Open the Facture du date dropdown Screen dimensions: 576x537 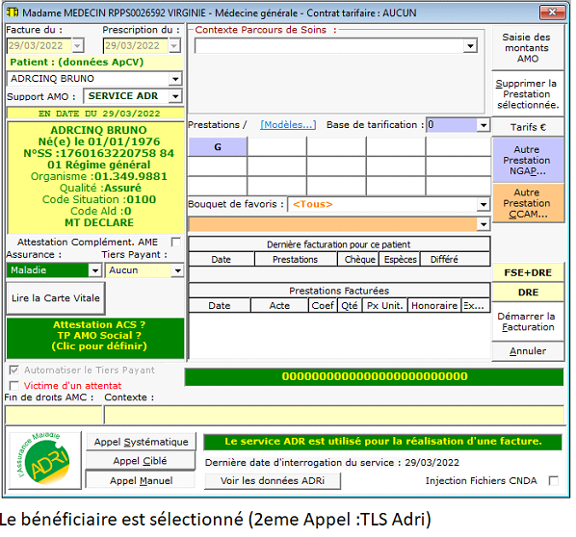pos(77,46)
